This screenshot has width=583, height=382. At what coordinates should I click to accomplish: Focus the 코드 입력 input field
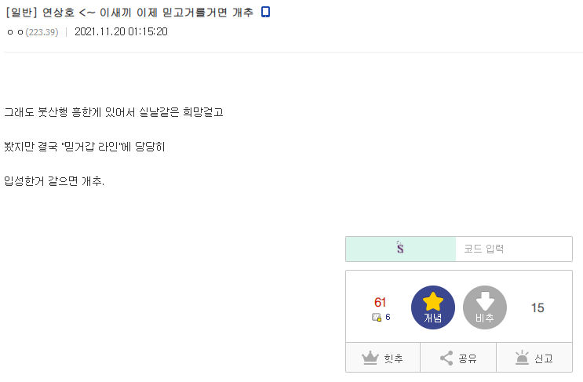513,249
